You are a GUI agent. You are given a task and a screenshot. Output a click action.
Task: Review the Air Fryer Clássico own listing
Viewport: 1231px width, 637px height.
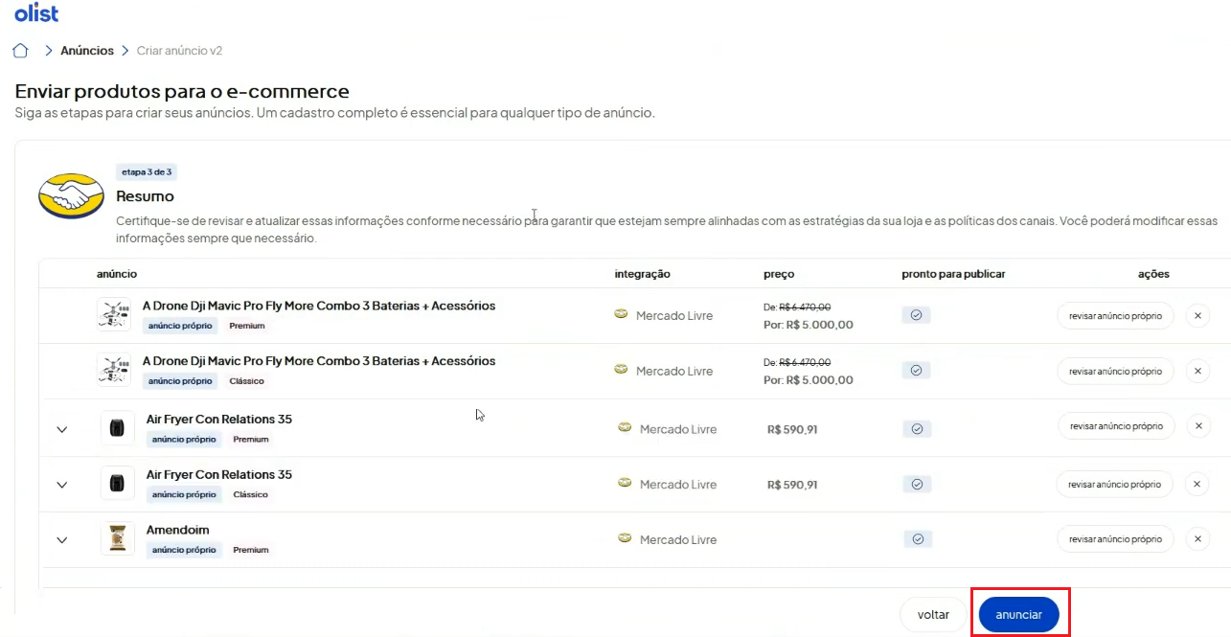point(1115,484)
